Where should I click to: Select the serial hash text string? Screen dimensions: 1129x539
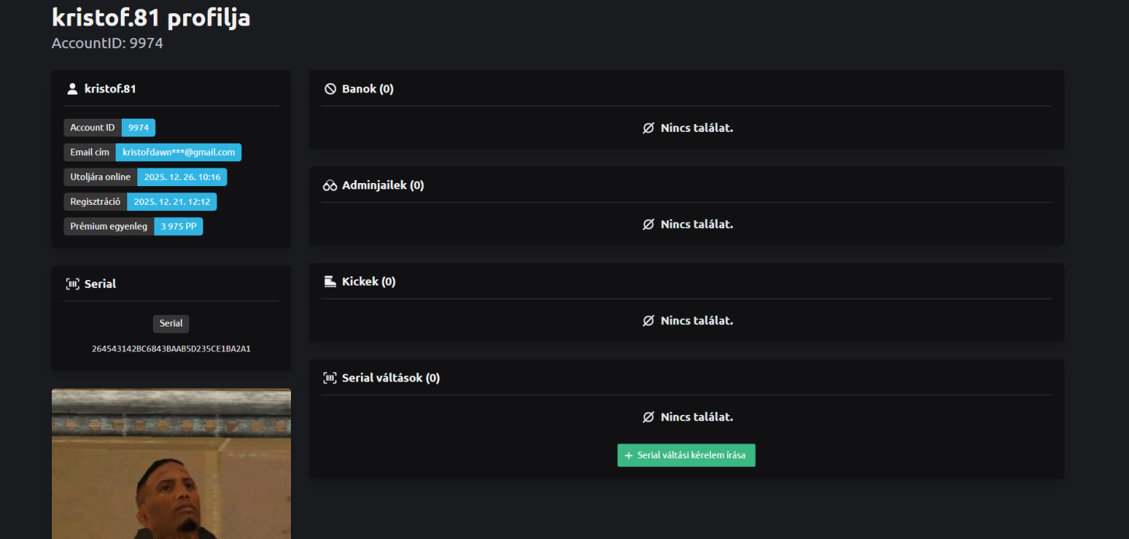(171, 349)
